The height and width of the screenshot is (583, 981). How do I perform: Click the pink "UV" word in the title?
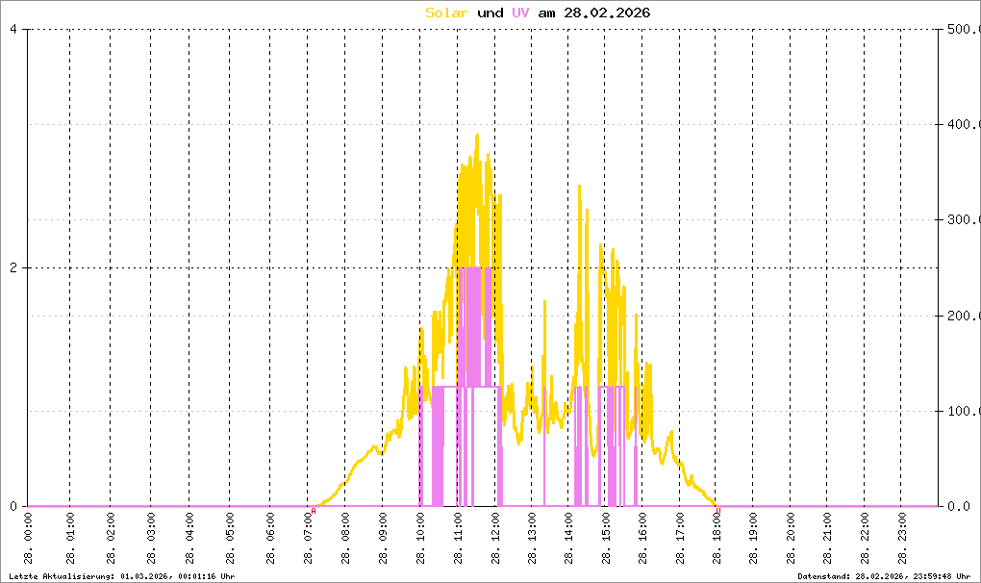point(519,13)
